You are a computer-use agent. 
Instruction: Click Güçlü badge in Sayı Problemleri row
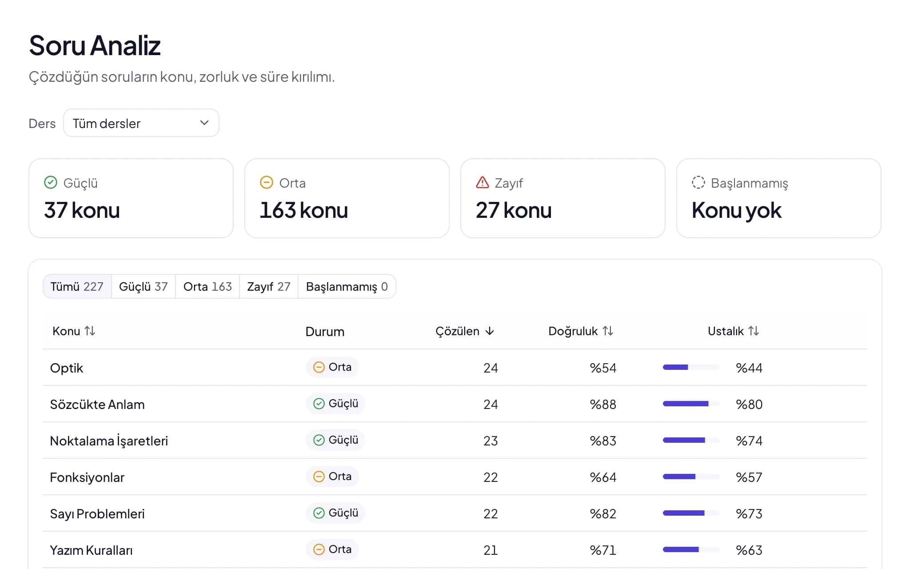point(335,513)
